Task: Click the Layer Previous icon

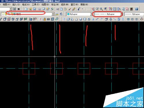Action: 61,14
